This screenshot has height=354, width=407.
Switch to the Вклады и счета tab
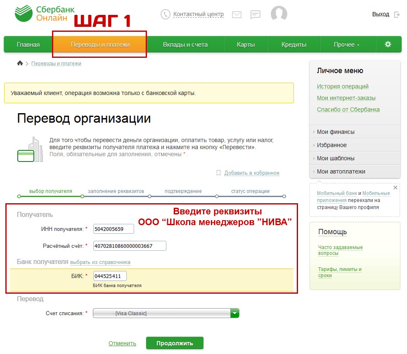pyautogui.click(x=185, y=45)
